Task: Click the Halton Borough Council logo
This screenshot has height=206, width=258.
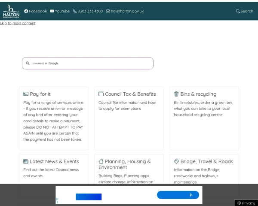Action: coord(11,11)
